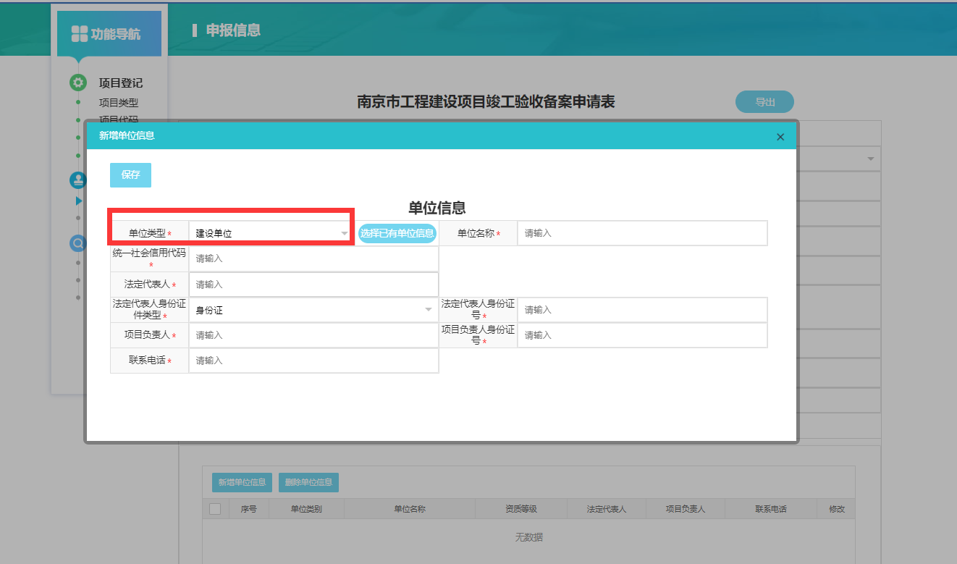Focus the 单位名称 input field

(x=641, y=233)
